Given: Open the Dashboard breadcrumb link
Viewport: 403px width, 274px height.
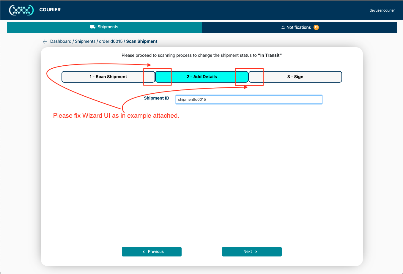Looking at the screenshot, I should click(x=61, y=41).
